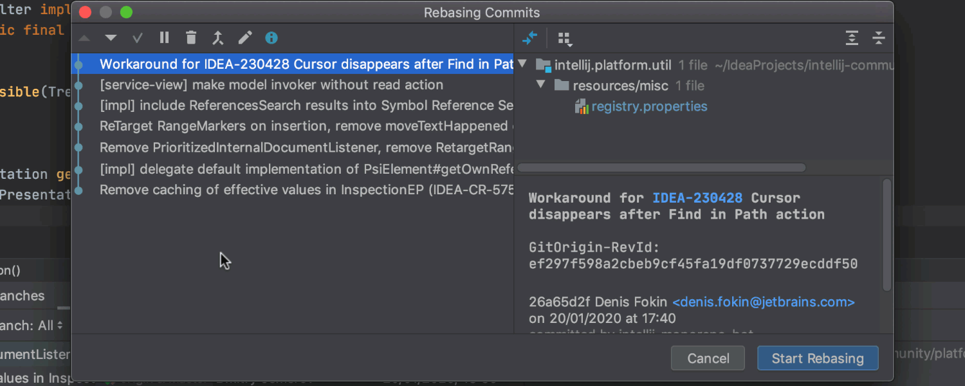Collapse the resources/misc folder node
965x386 pixels.
[540, 85]
